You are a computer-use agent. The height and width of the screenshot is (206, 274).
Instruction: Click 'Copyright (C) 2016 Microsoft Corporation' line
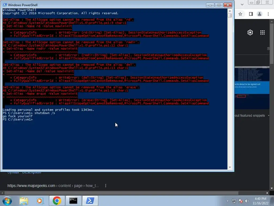pyautogui.click(x=60, y=13)
